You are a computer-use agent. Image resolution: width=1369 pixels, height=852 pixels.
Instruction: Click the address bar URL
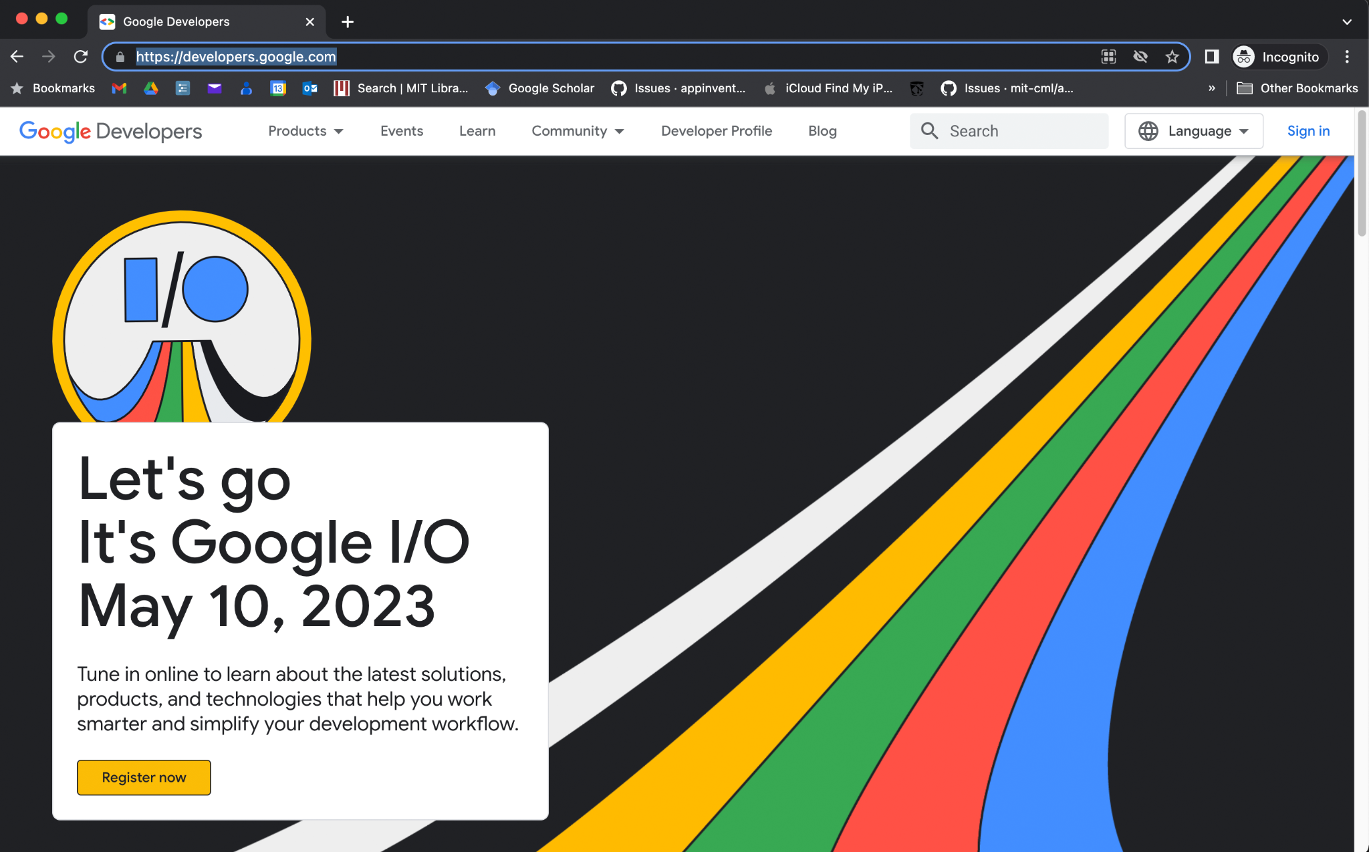point(236,57)
